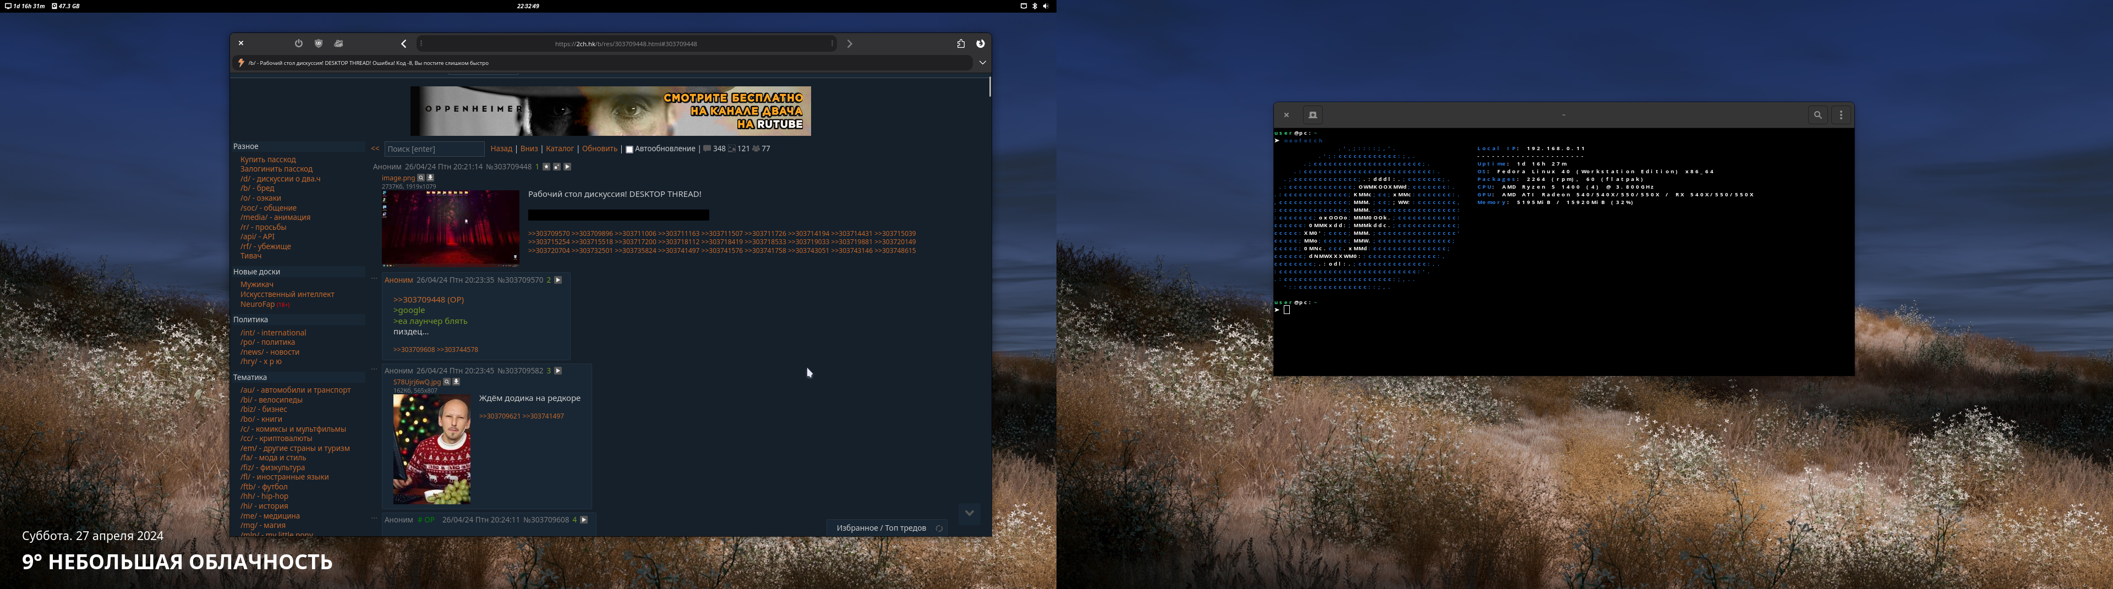This screenshot has height=589, width=2113.
Task: Click the top panel clock 22:32:49
Action: 528,5
